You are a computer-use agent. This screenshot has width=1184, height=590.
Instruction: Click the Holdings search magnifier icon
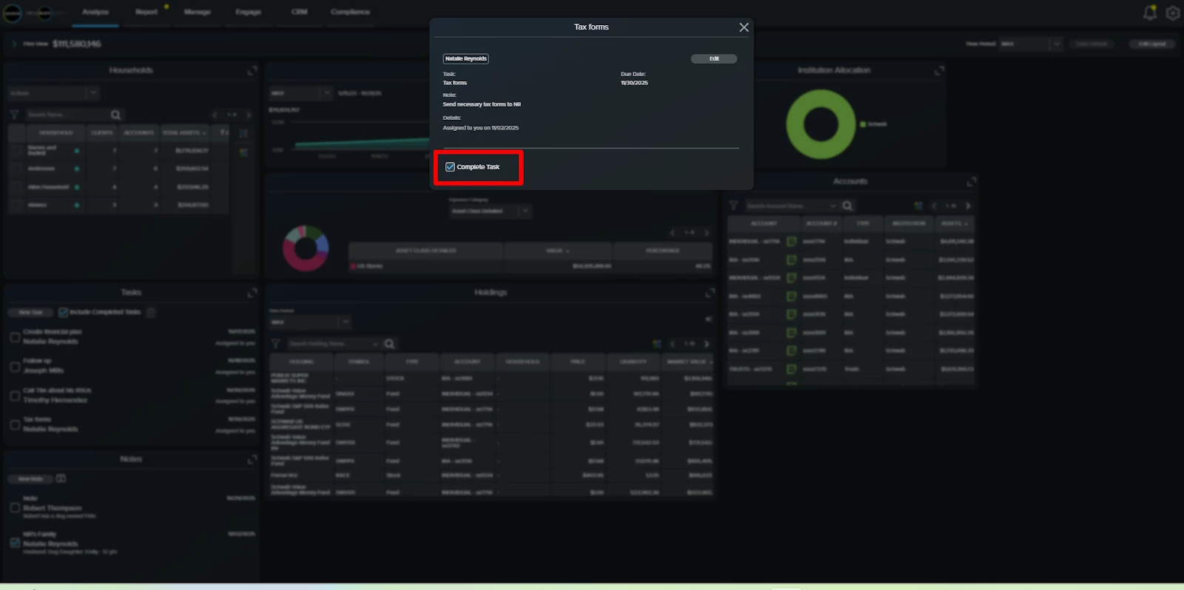(389, 344)
